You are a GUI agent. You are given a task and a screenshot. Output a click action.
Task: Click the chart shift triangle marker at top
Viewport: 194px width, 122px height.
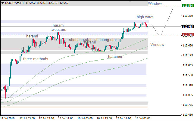pos(130,1)
